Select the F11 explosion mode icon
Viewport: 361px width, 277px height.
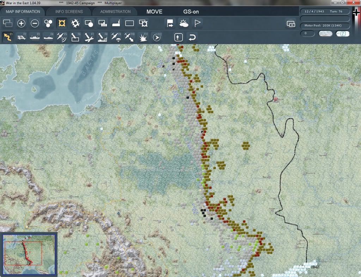pos(143,37)
